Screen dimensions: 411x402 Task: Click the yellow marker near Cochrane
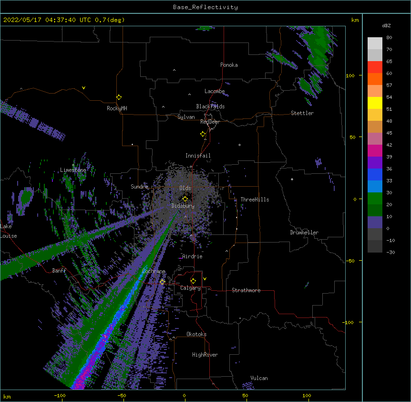pyautogui.click(x=162, y=282)
